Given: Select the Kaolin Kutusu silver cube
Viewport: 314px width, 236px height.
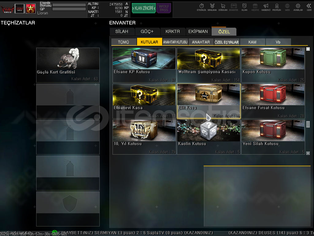Looking at the screenshot, I should 209,137.
